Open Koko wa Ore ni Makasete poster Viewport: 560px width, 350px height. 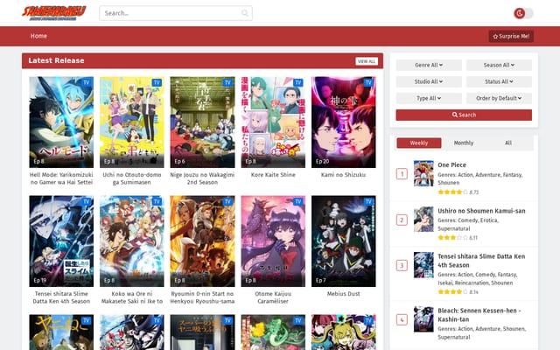coord(132,241)
